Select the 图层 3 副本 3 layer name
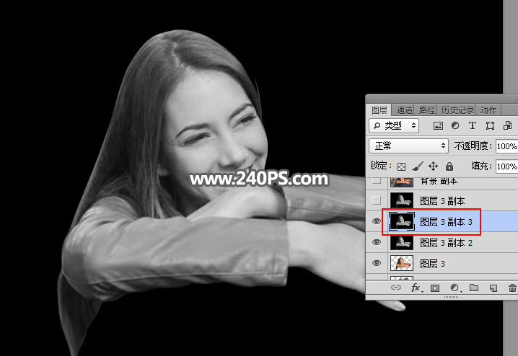Viewport: 518px width, 356px height. (x=446, y=222)
